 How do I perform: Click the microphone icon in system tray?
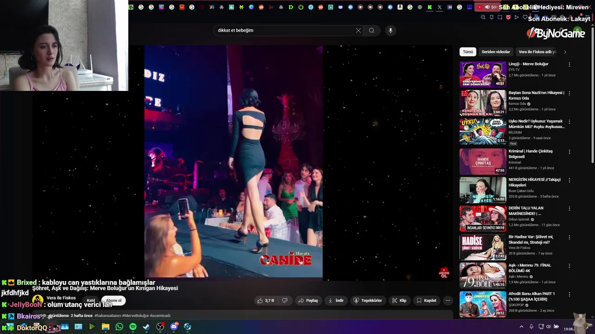[531, 327]
